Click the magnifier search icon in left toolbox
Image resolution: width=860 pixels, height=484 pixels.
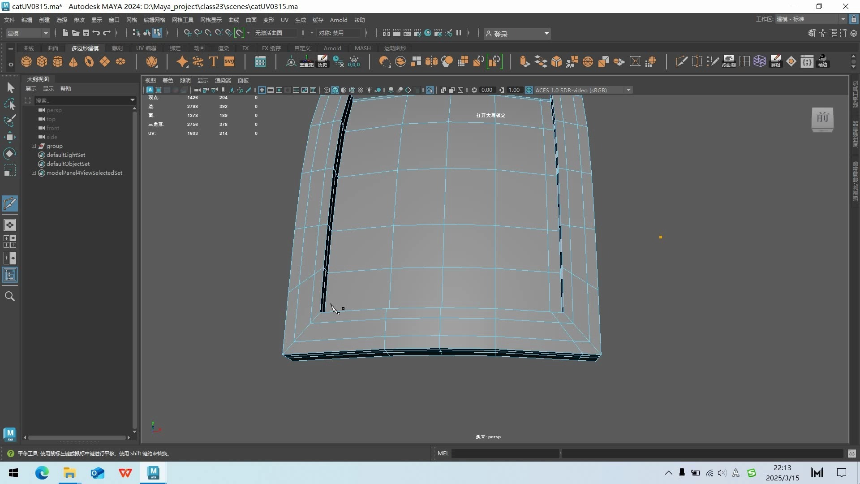10,296
